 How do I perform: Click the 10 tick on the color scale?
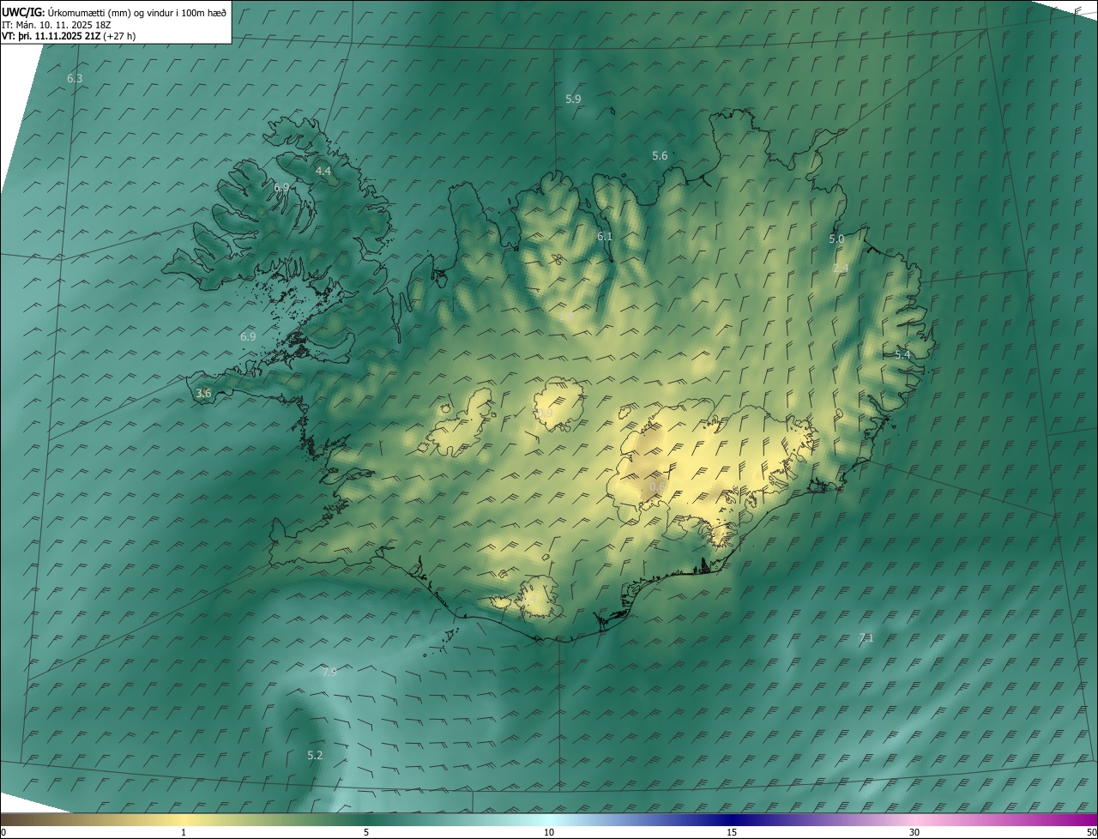click(549, 832)
